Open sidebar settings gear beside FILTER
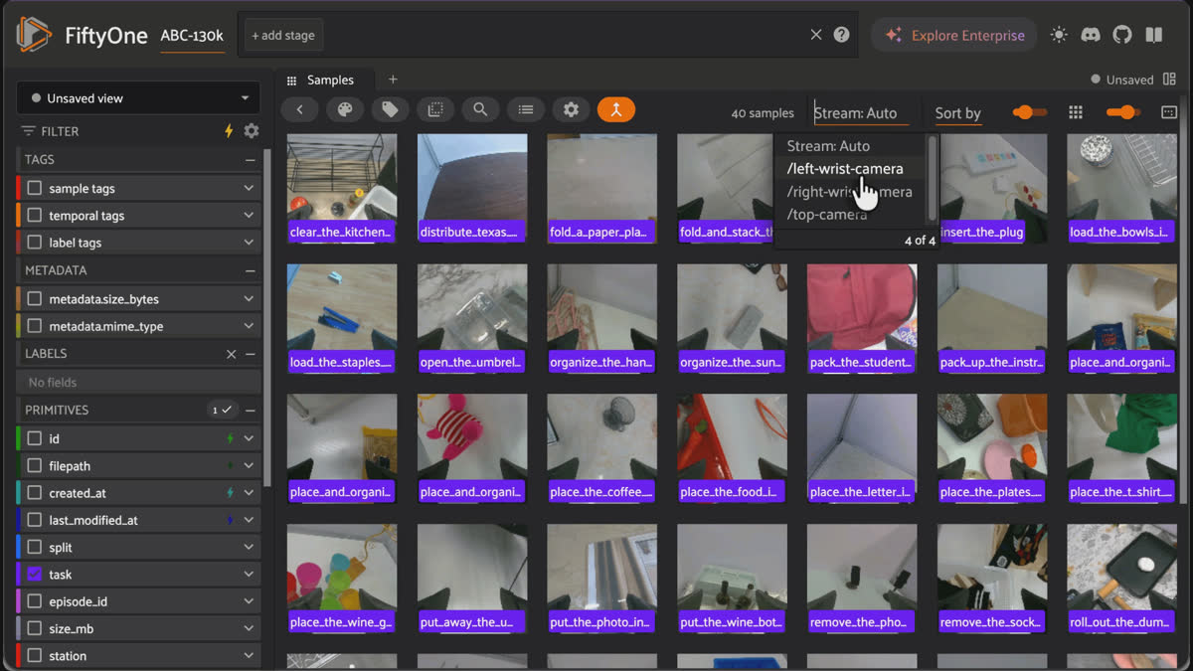Viewport: 1193px width, 671px height. (252, 130)
